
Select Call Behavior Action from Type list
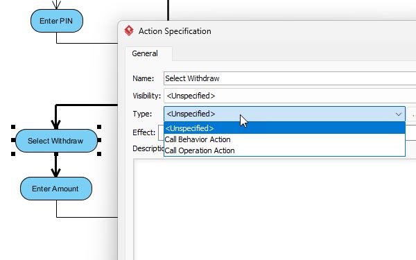pos(284,139)
